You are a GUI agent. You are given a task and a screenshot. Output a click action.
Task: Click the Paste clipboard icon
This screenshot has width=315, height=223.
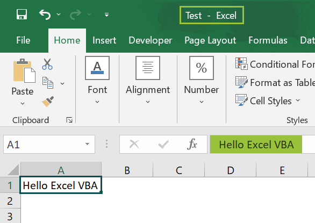(x=24, y=71)
